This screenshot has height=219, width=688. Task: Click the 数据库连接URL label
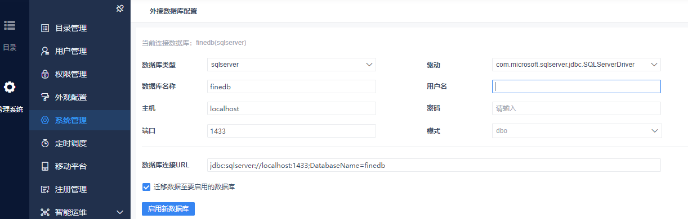pyautogui.click(x=166, y=165)
